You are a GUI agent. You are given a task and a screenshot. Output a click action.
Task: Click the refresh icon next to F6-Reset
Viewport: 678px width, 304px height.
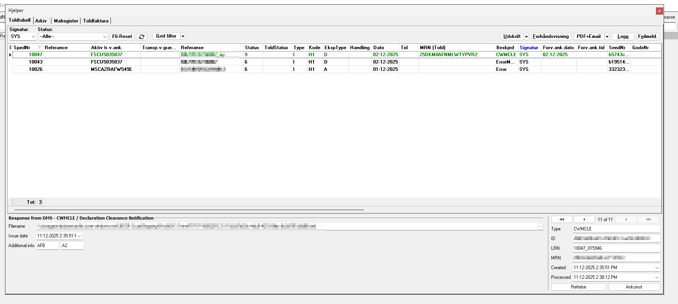point(142,36)
